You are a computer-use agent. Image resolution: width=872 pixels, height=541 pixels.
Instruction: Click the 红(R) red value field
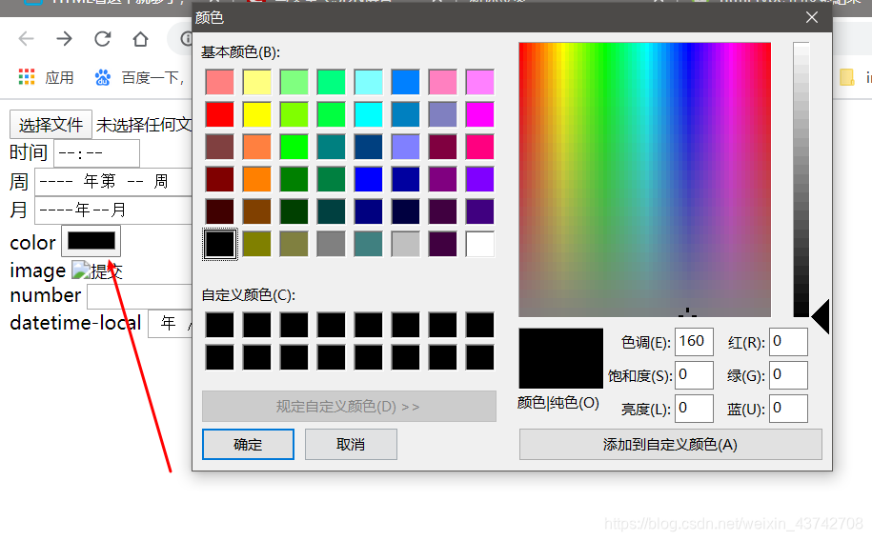(788, 342)
